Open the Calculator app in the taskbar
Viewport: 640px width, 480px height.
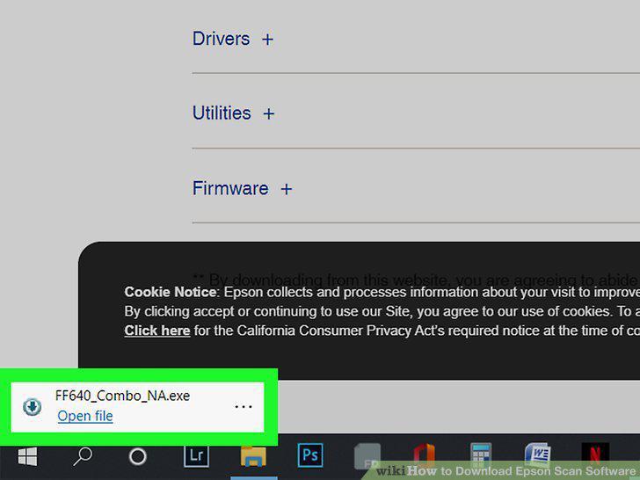481,455
